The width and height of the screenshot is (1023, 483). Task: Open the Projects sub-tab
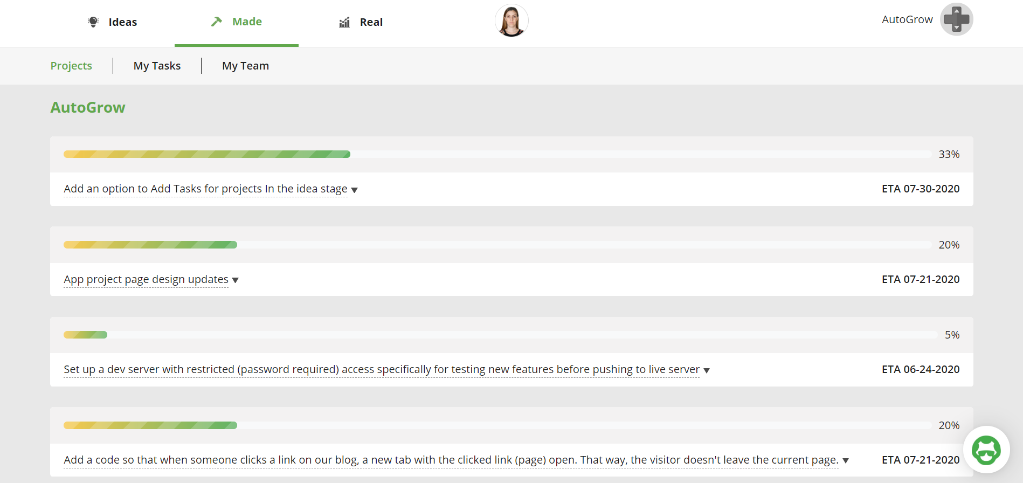click(71, 66)
